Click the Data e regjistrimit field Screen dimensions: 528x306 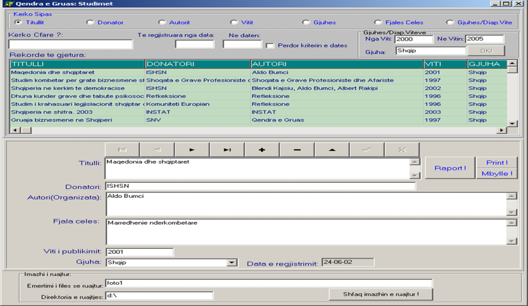tap(348, 262)
